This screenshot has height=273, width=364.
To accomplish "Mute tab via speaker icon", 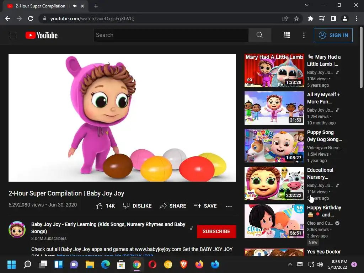I will (x=75, y=6).
